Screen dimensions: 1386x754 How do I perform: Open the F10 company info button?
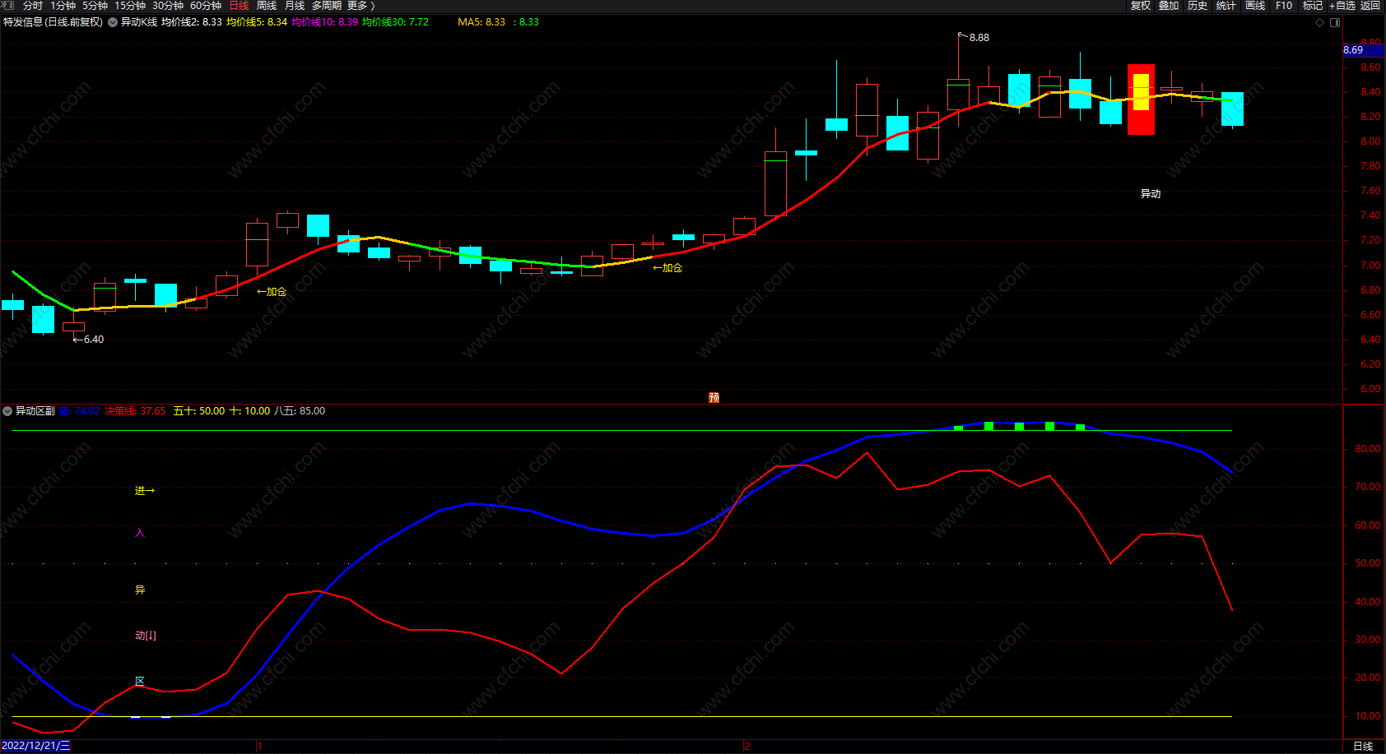(1284, 6)
